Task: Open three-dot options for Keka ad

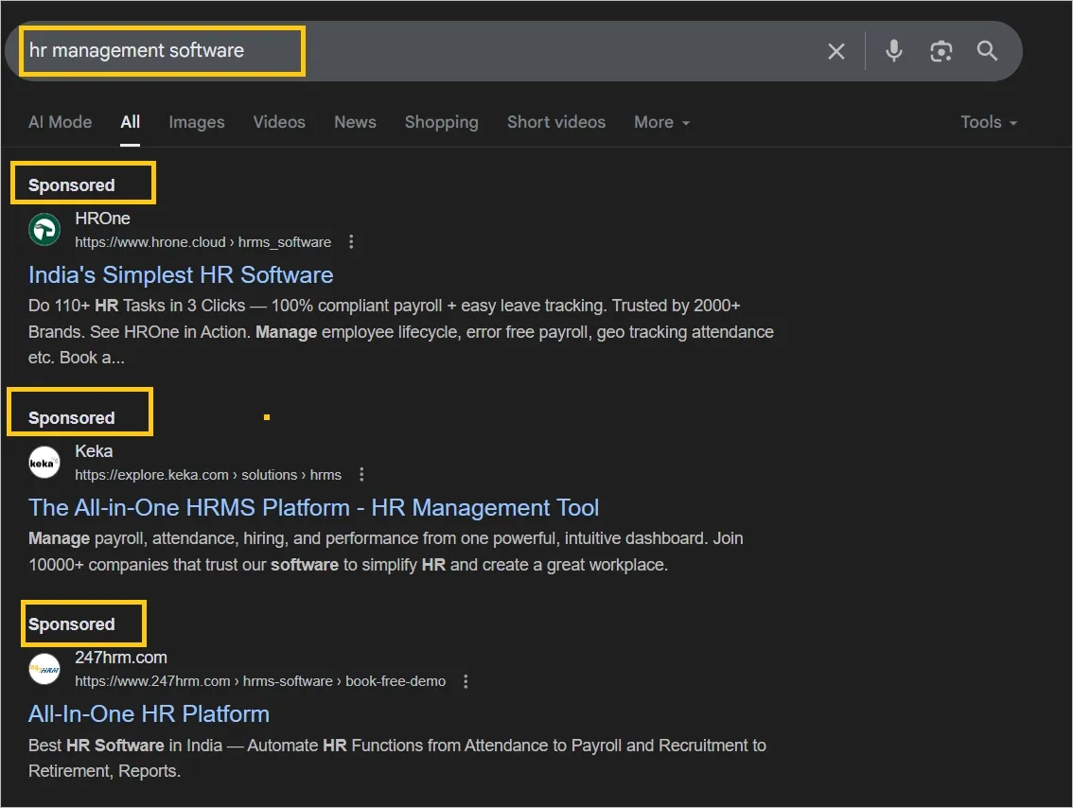Action: [x=361, y=475]
